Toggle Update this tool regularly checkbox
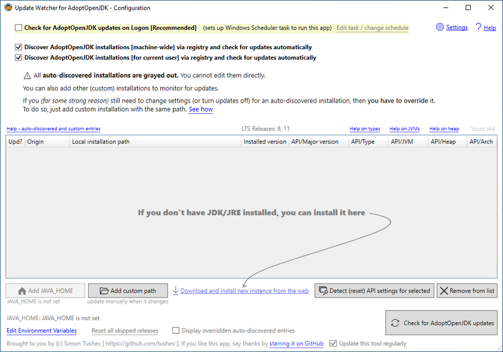This screenshot has width=503, height=352. (333, 344)
